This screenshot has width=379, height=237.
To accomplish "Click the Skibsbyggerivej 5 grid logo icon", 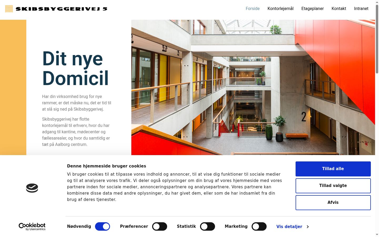I will [x=9, y=9].
